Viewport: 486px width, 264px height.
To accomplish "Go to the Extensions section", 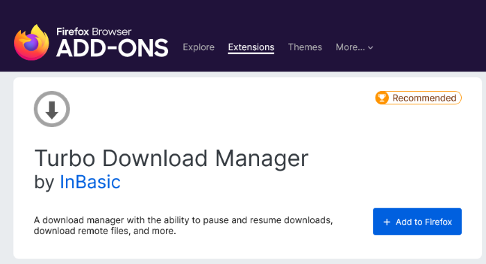I will pos(251,47).
